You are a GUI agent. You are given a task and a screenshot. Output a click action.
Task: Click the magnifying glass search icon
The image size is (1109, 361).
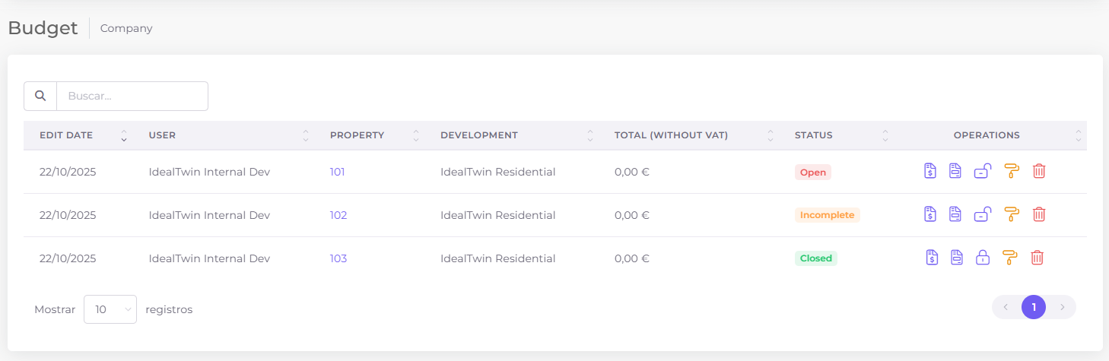40,96
